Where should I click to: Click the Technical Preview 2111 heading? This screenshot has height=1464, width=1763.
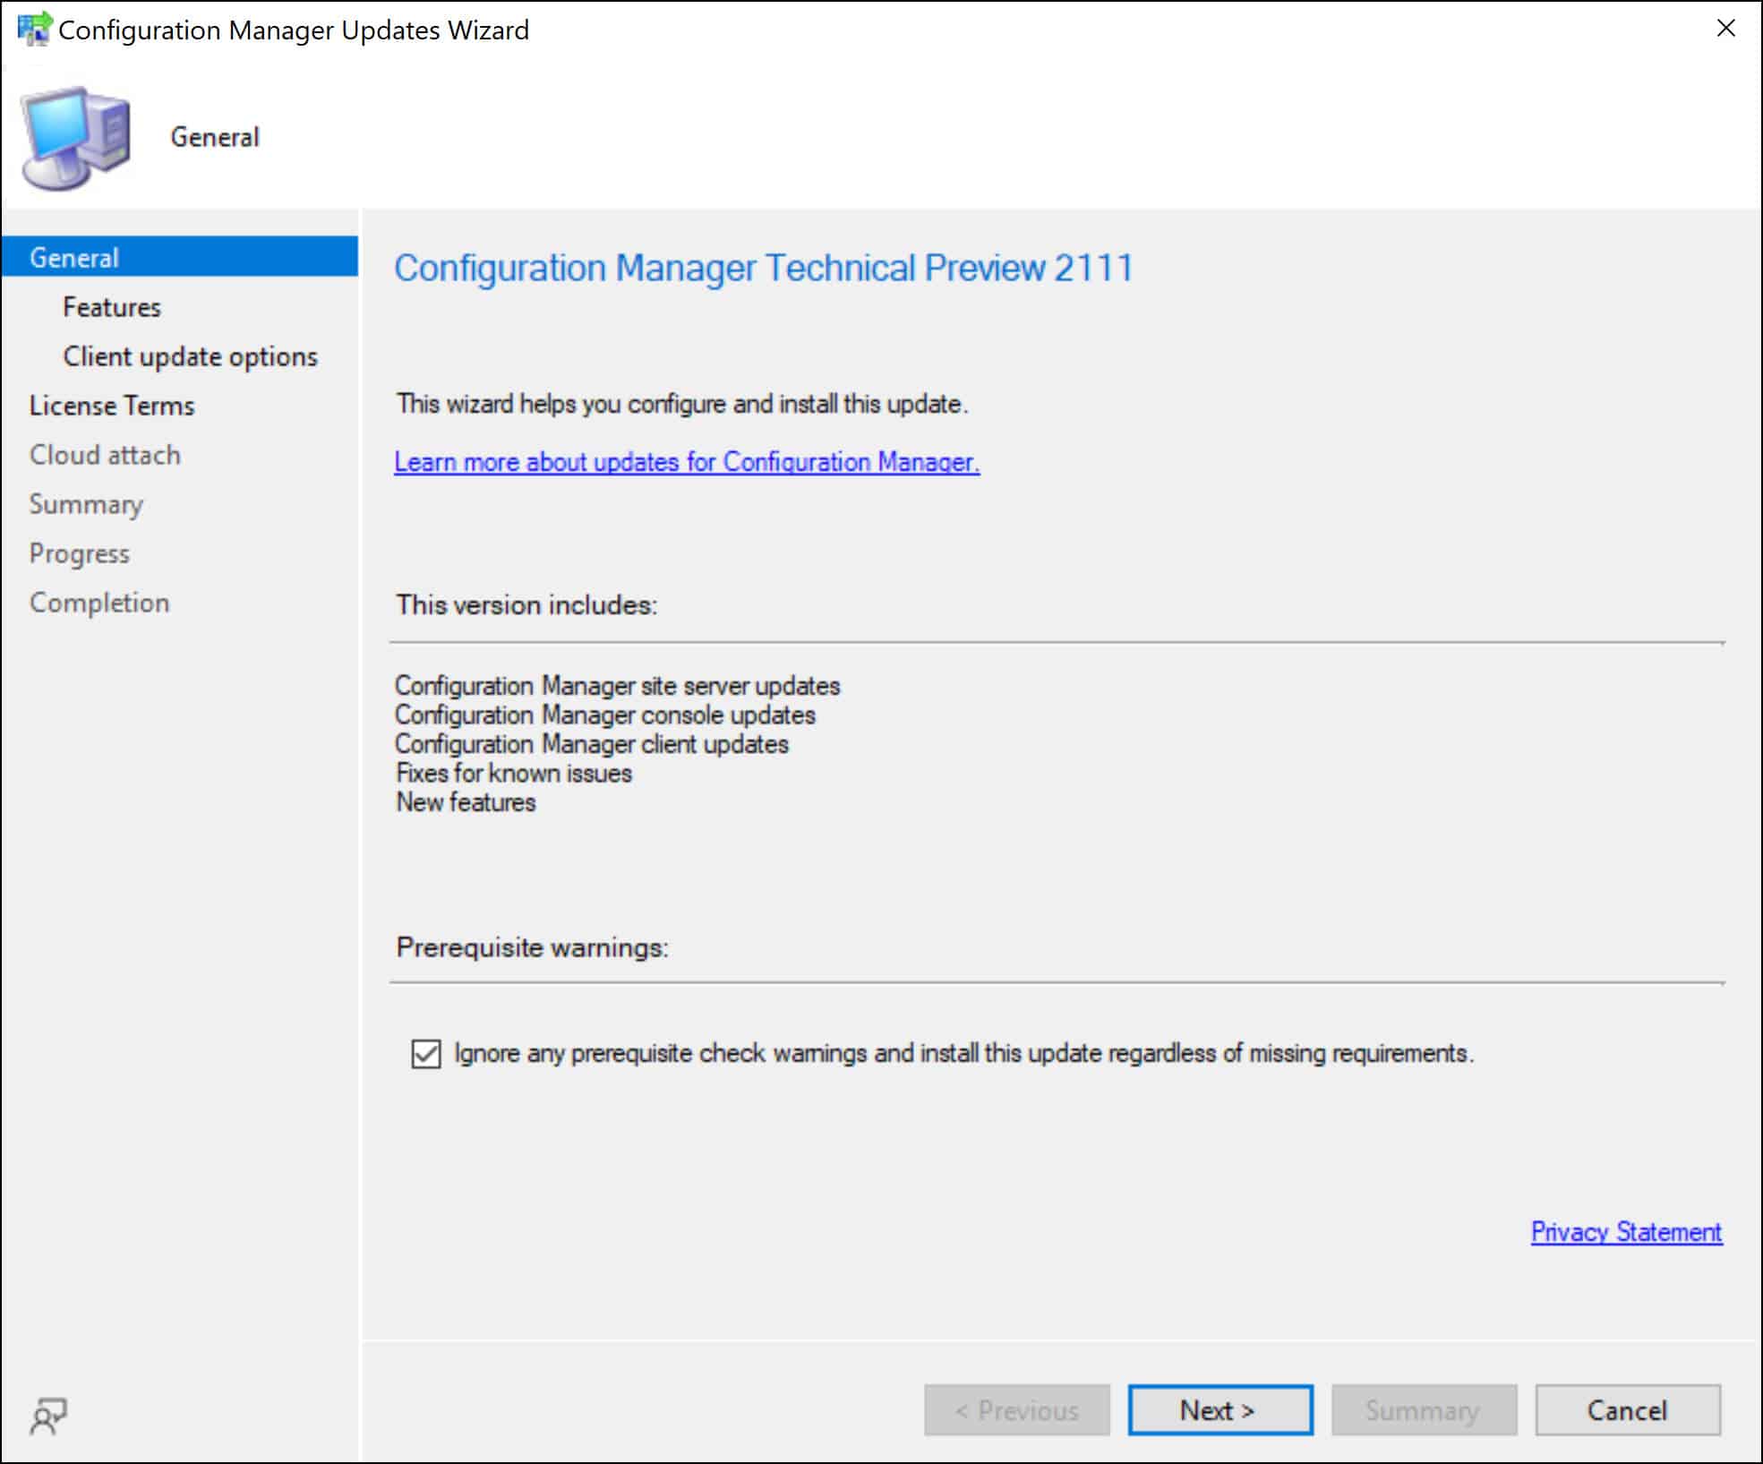pos(764,268)
